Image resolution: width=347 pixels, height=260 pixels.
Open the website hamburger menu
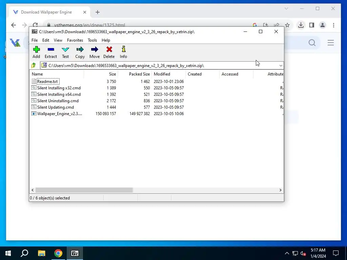(331, 42)
